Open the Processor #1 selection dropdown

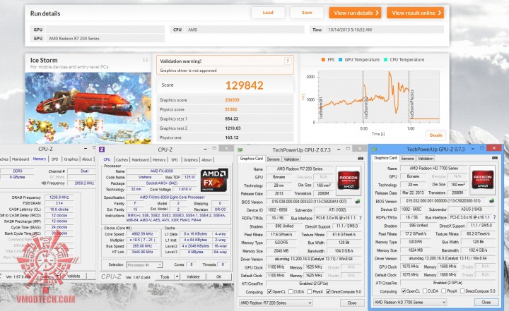click(144, 265)
